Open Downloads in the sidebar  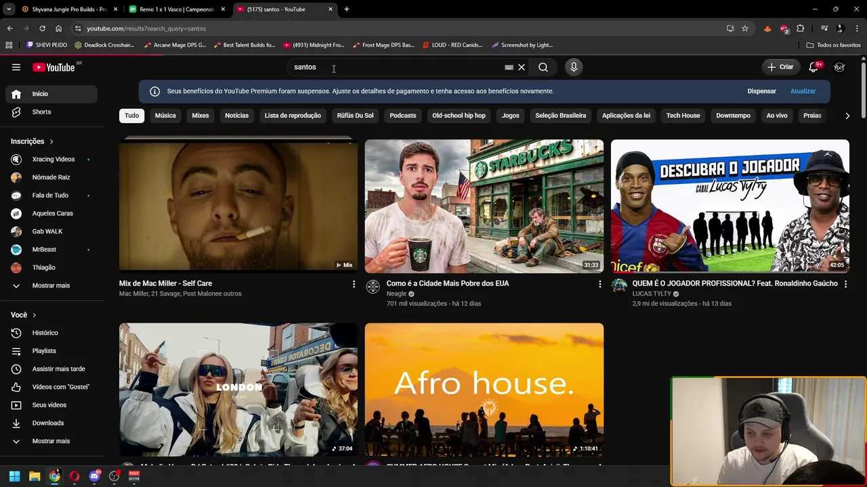click(x=51, y=423)
